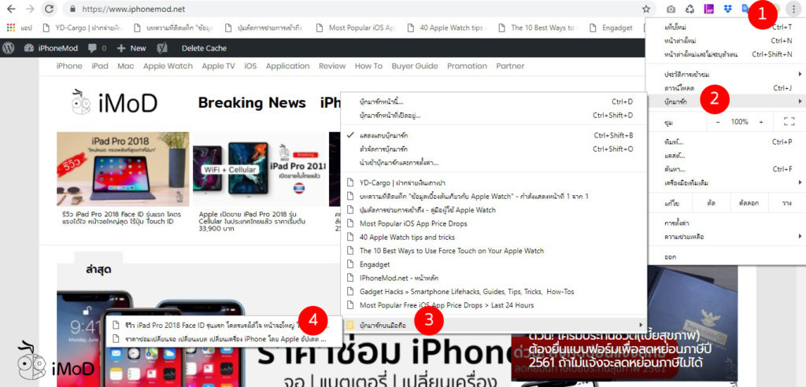Open Buyer Guide in site navigation
Viewport: 806px width, 387px height.
coord(415,66)
